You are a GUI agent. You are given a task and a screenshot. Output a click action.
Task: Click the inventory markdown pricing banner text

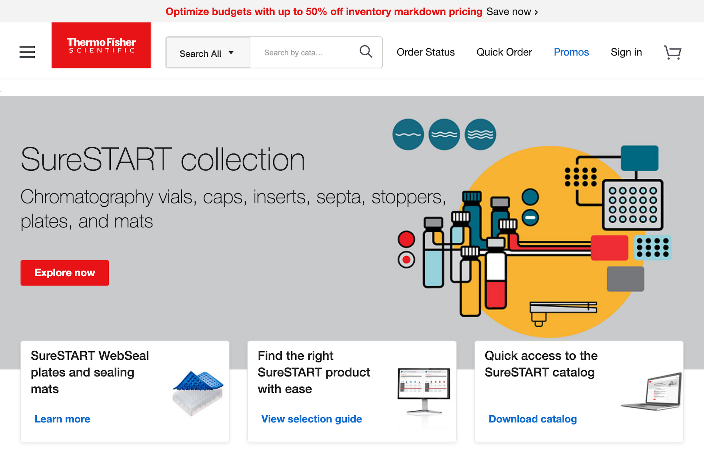324,12
